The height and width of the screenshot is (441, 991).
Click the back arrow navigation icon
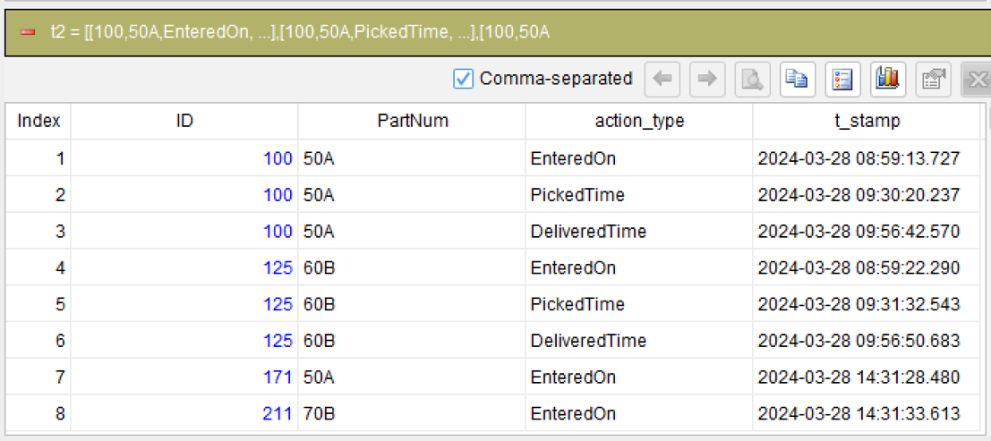click(x=662, y=79)
